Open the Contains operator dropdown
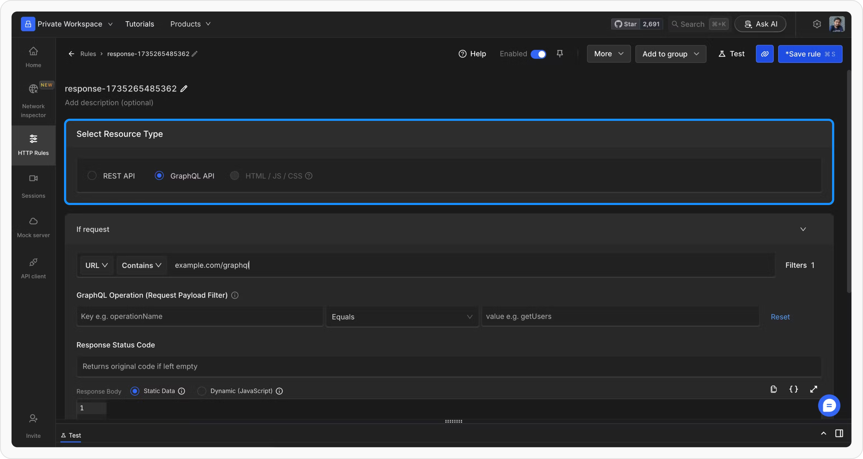Image resolution: width=863 pixels, height=459 pixels. 141,265
